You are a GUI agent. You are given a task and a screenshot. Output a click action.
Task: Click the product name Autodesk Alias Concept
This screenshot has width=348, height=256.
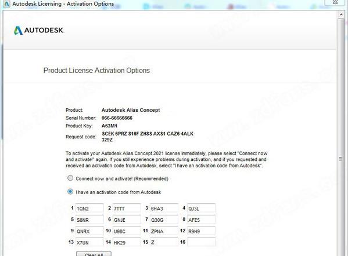point(131,110)
